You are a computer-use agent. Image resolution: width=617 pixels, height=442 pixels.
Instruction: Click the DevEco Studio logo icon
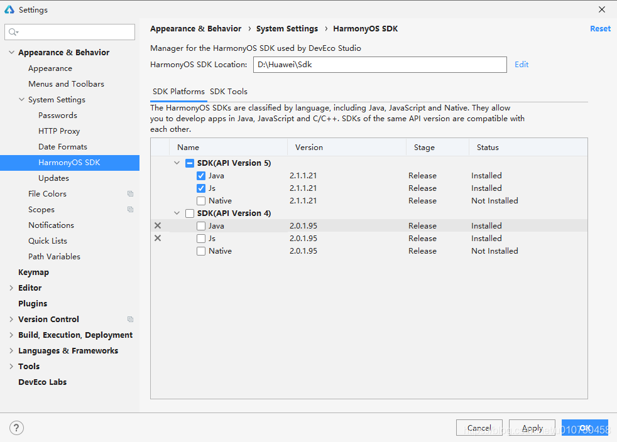point(9,9)
